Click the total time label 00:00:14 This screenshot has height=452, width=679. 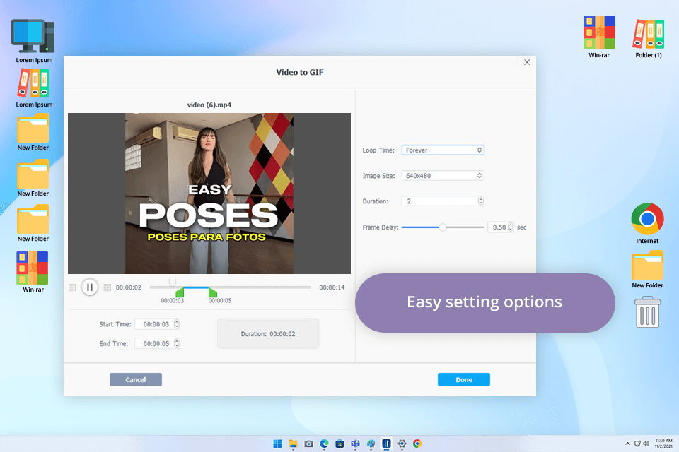coord(332,287)
